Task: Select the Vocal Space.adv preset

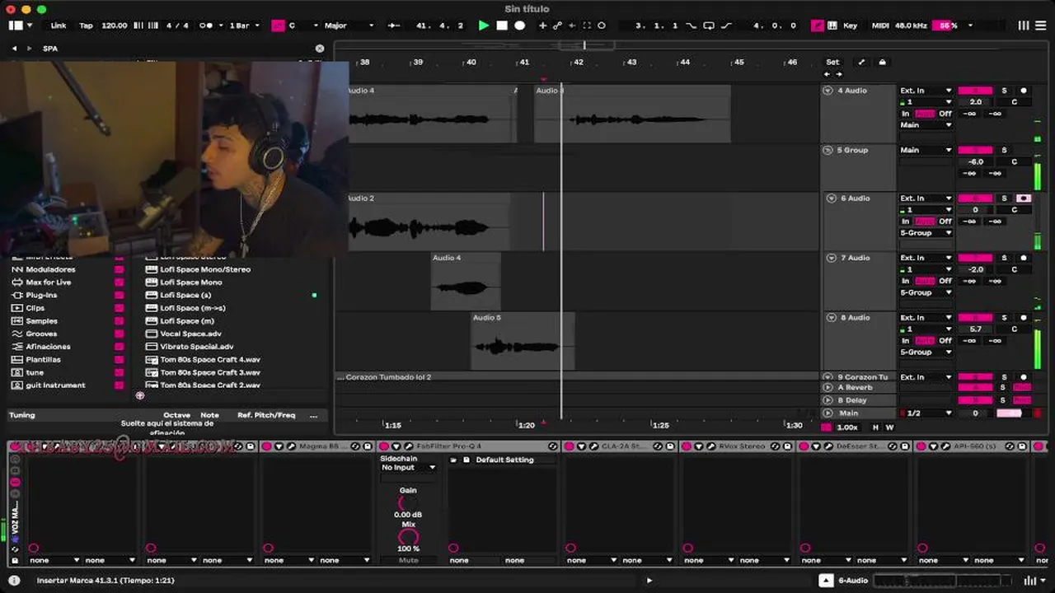Action: pos(190,334)
